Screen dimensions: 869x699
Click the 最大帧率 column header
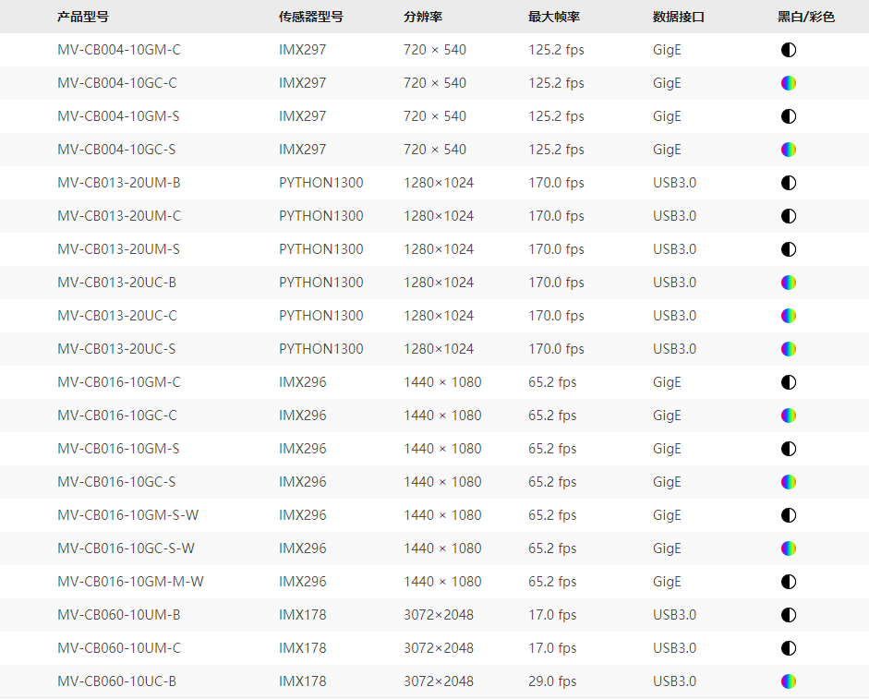click(x=554, y=17)
